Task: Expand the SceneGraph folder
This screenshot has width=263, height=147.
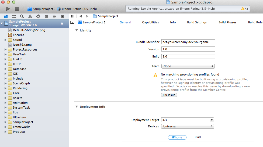Action: coord(5,83)
